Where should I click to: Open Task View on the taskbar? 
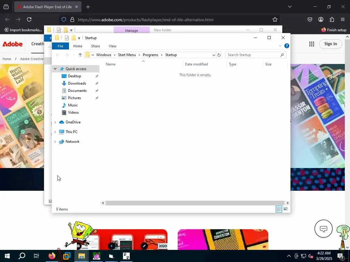(36, 256)
